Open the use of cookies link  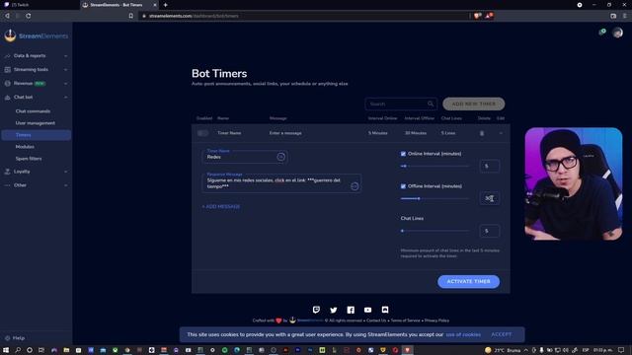[x=463, y=334]
